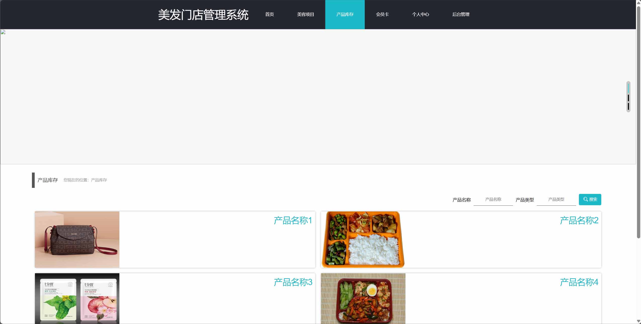Click the search magnifier icon
Viewport: 641px width, 324px height.
click(585, 199)
